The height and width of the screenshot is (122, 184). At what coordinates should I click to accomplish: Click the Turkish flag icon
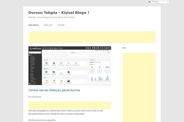(x=150, y=2)
